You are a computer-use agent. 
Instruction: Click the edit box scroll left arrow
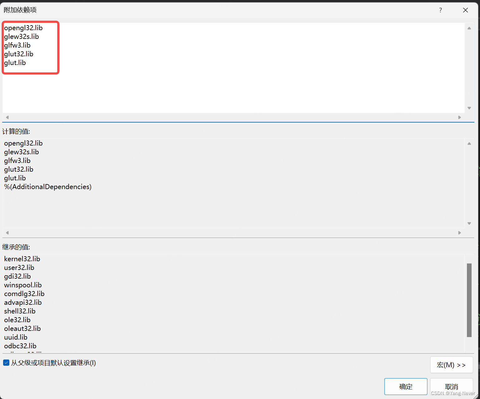[x=7, y=117]
